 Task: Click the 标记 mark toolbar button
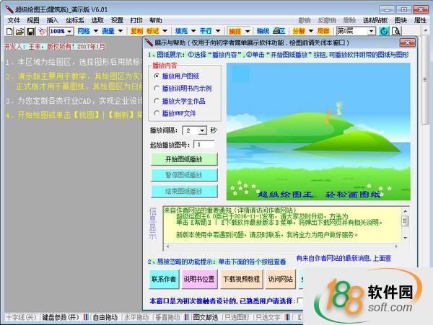coord(153,31)
